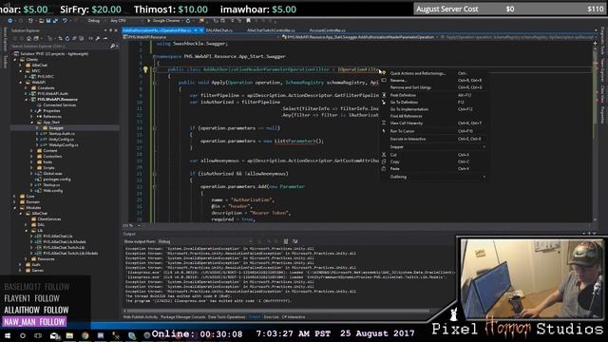Select the PHS.MVC project node
The image size is (608, 342).
coord(46,76)
